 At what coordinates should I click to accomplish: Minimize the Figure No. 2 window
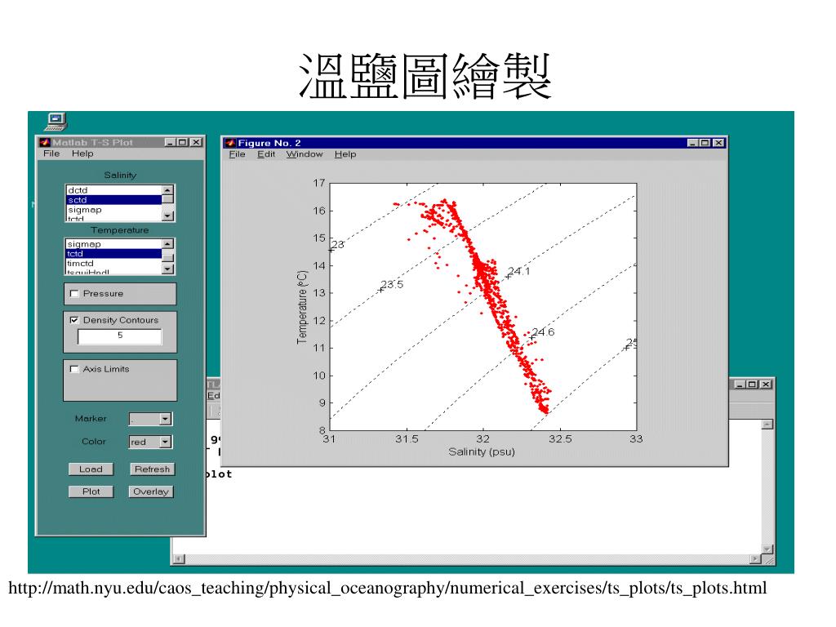(692, 143)
